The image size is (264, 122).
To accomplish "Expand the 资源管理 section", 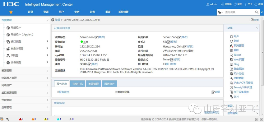I will click(x=25, y=71).
